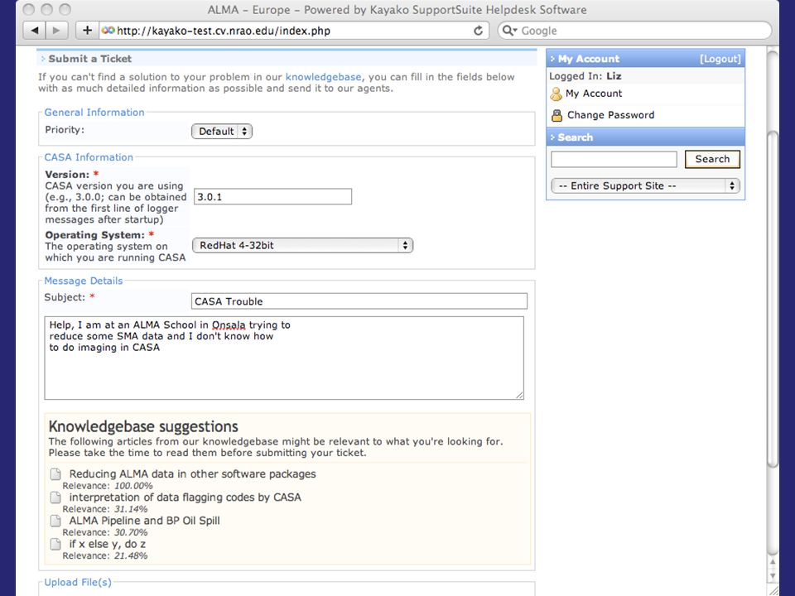Image resolution: width=795 pixels, height=596 pixels.
Task: Click the Subject field containing CASA Trouble
Action: point(359,301)
